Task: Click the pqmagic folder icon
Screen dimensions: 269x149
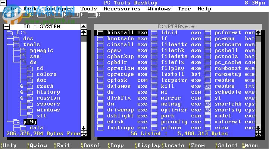Action: (23, 51)
